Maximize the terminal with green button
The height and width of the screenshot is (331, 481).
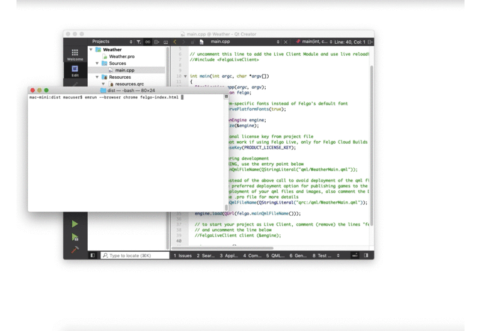click(x=46, y=90)
